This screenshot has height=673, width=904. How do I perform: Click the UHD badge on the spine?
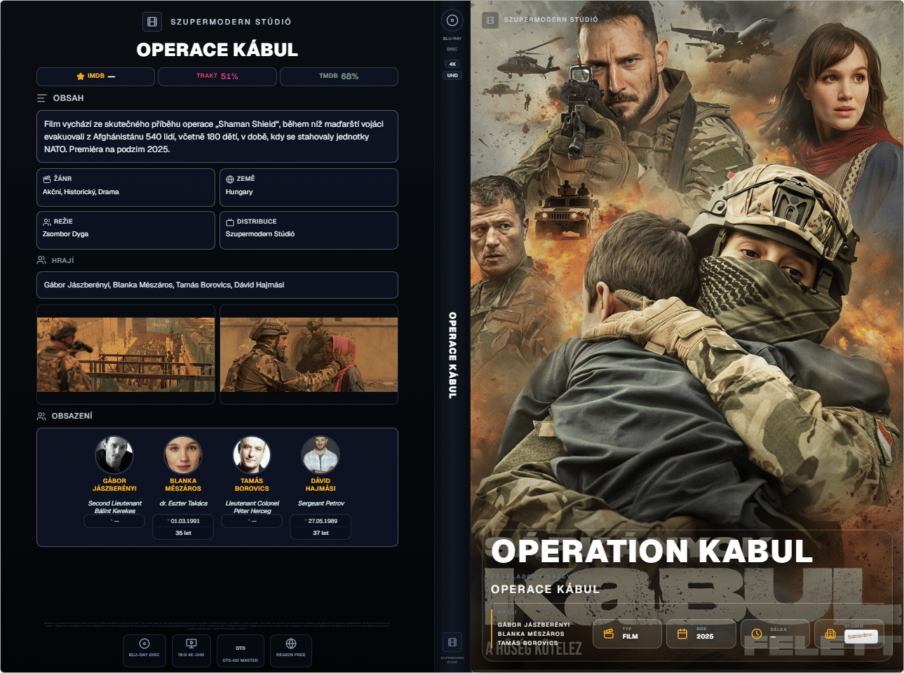pyautogui.click(x=452, y=76)
